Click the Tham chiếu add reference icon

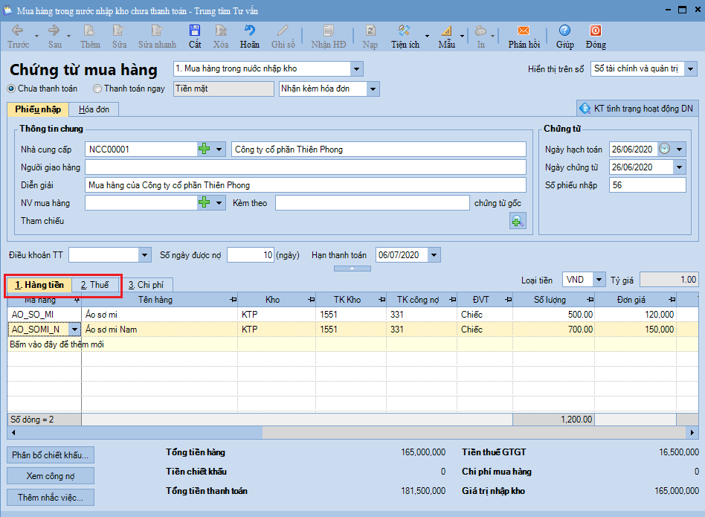[x=518, y=221]
